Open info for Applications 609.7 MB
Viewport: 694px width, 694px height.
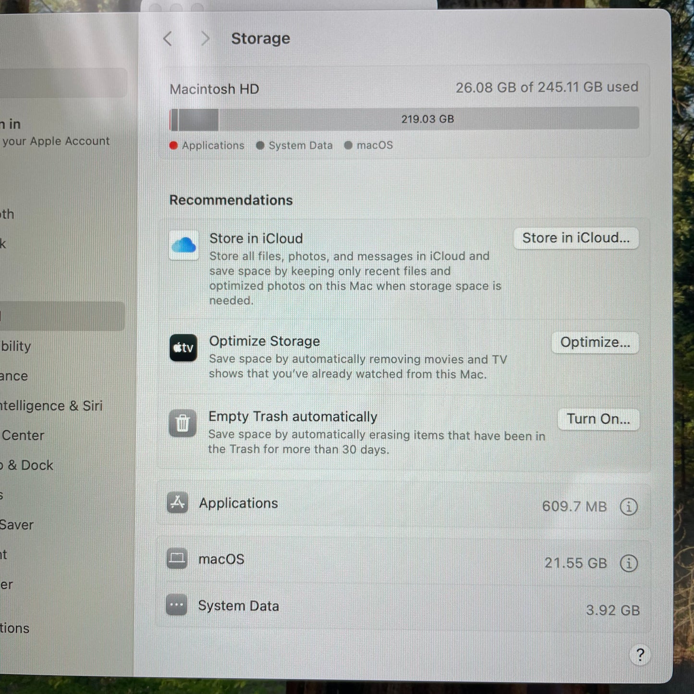click(629, 506)
